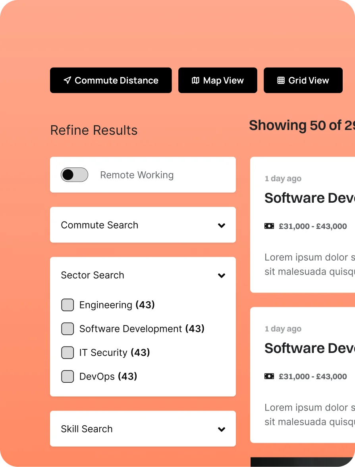The image size is (355, 467).
Task: Toggle the Remote Working switch
Action: pyautogui.click(x=74, y=175)
